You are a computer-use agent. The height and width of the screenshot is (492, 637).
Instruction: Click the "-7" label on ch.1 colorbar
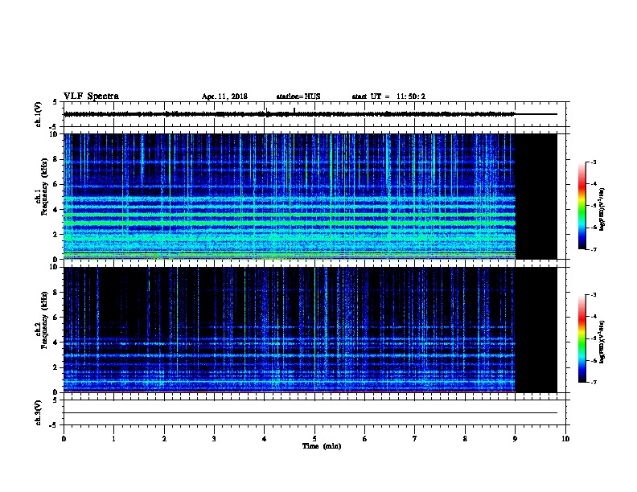tap(593, 249)
